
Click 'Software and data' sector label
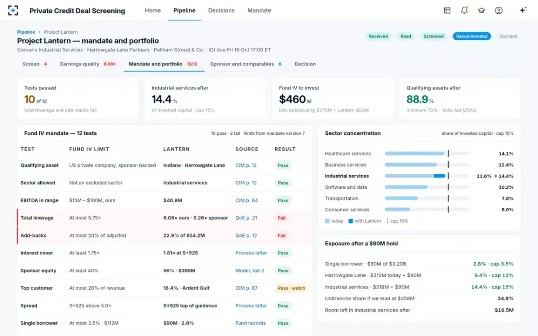coord(346,187)
